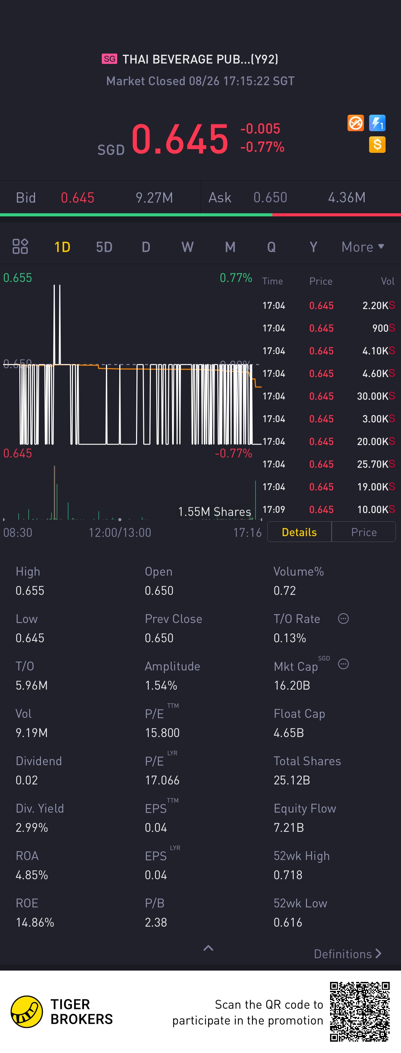This screenshot has width=401, height=1053.
Task: Select the 1D chart period
Action: pyautogui.click(x=62, y=247)
